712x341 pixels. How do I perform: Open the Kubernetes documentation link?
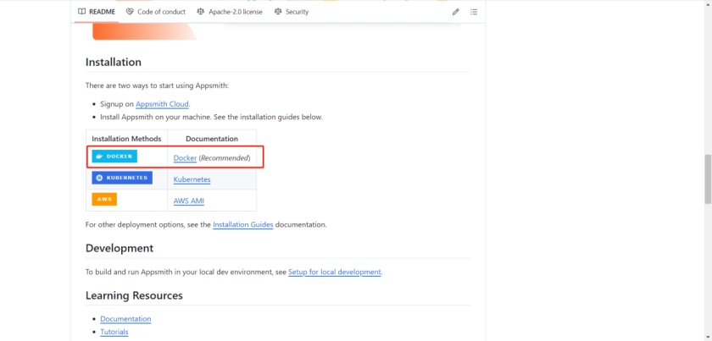[192, 179]
